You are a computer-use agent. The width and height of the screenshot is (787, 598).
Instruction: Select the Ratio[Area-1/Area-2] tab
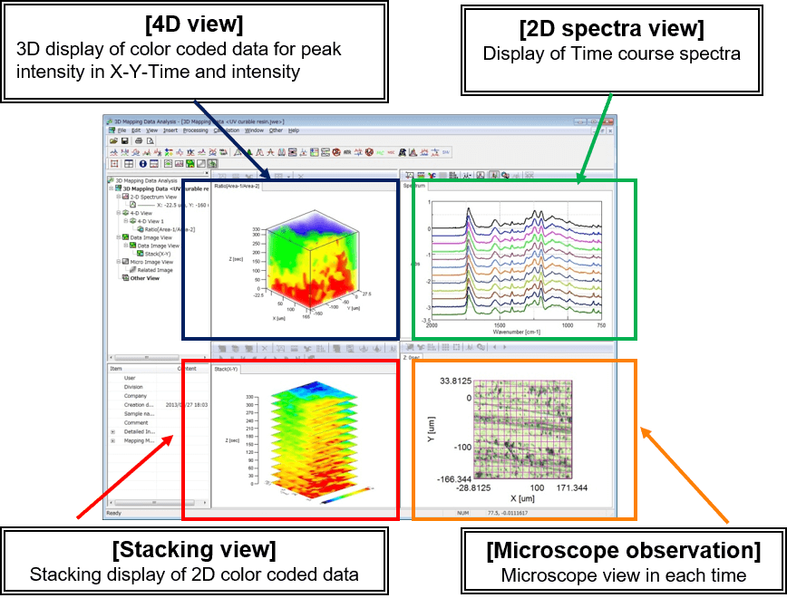[x=237, y=187]
